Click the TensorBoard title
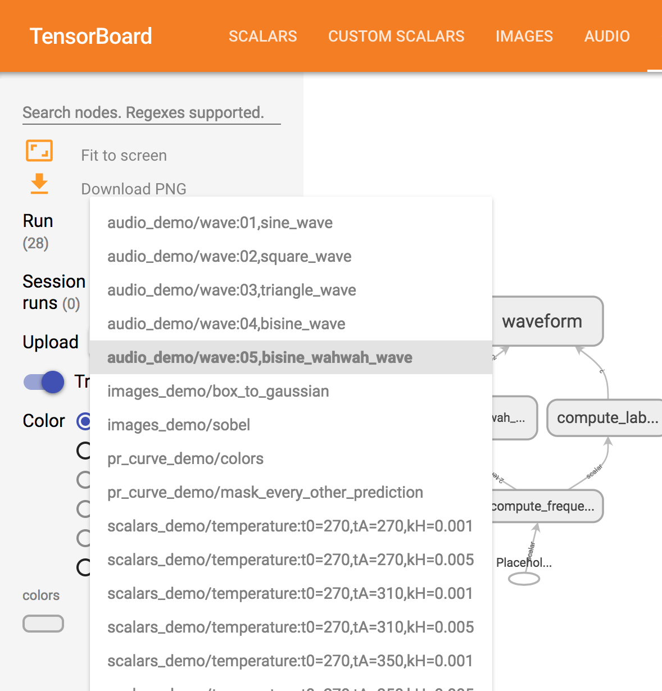 click(91, 36)
